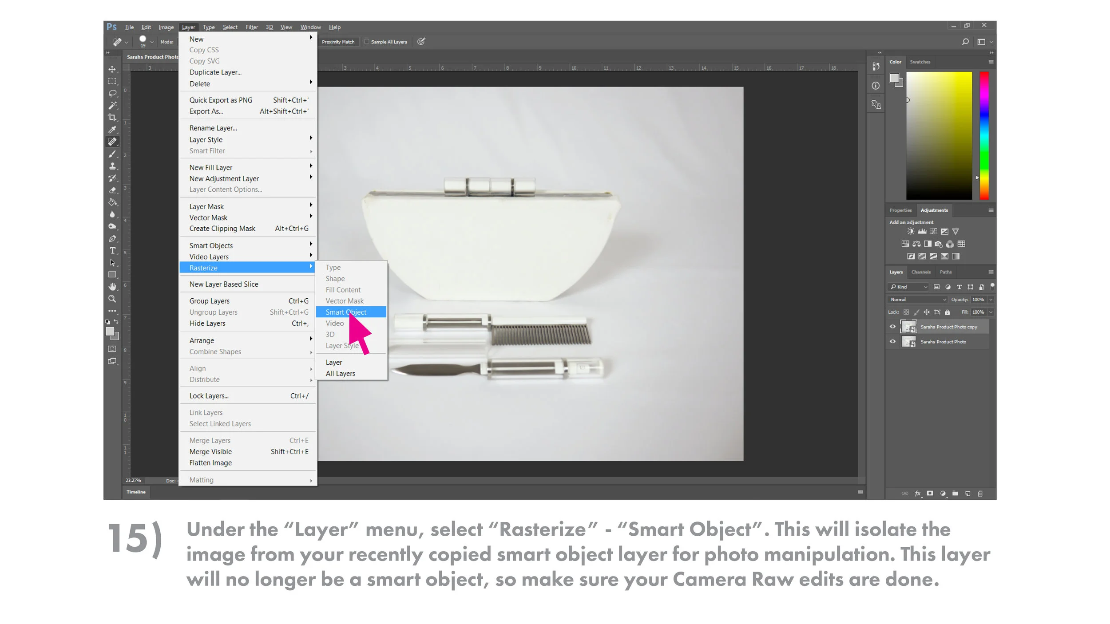
Task: Click the create new group folder icon
Action: (955, 494)
